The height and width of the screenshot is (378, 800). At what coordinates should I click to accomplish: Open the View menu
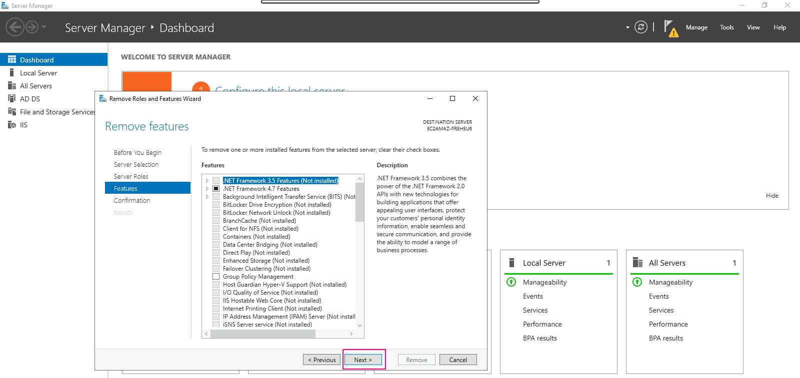tap(753, 27)
